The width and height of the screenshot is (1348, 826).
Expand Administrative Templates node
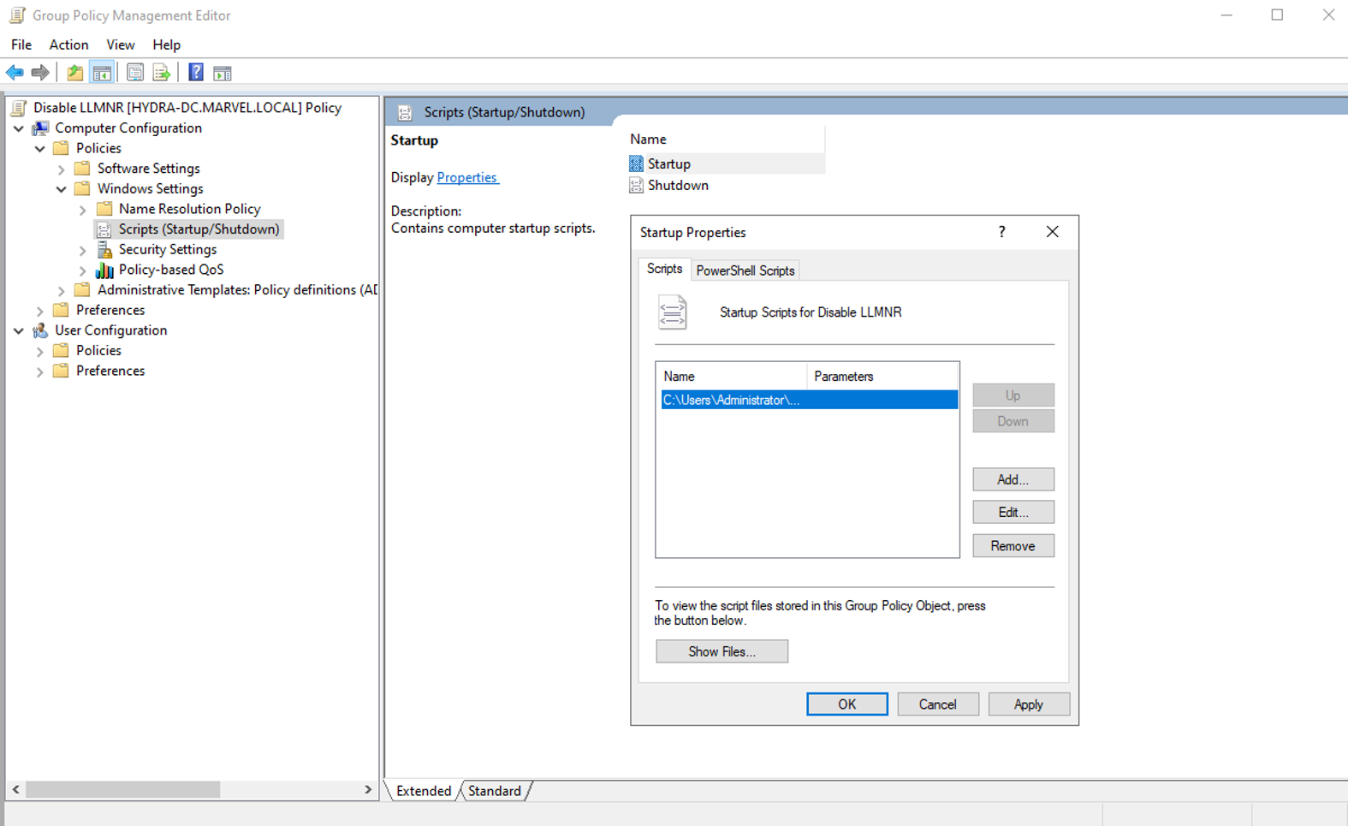pos(62,291)
